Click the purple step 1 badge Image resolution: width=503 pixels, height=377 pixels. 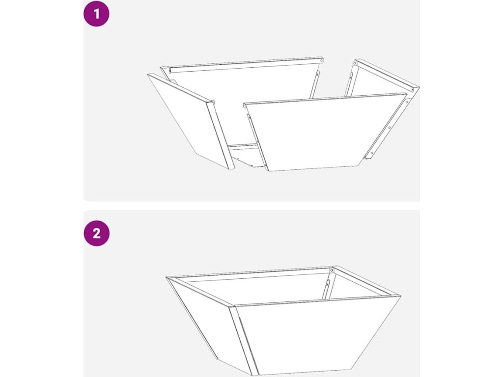click(x=97, y=14)
